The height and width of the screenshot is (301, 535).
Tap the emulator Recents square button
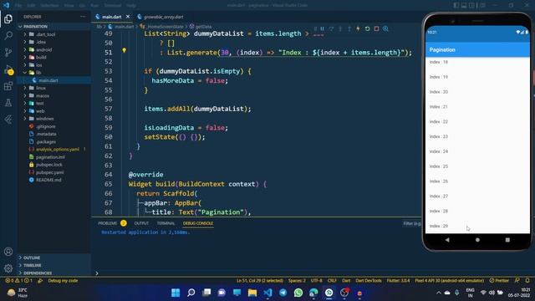pyautogui.click(x=507, y=240)
